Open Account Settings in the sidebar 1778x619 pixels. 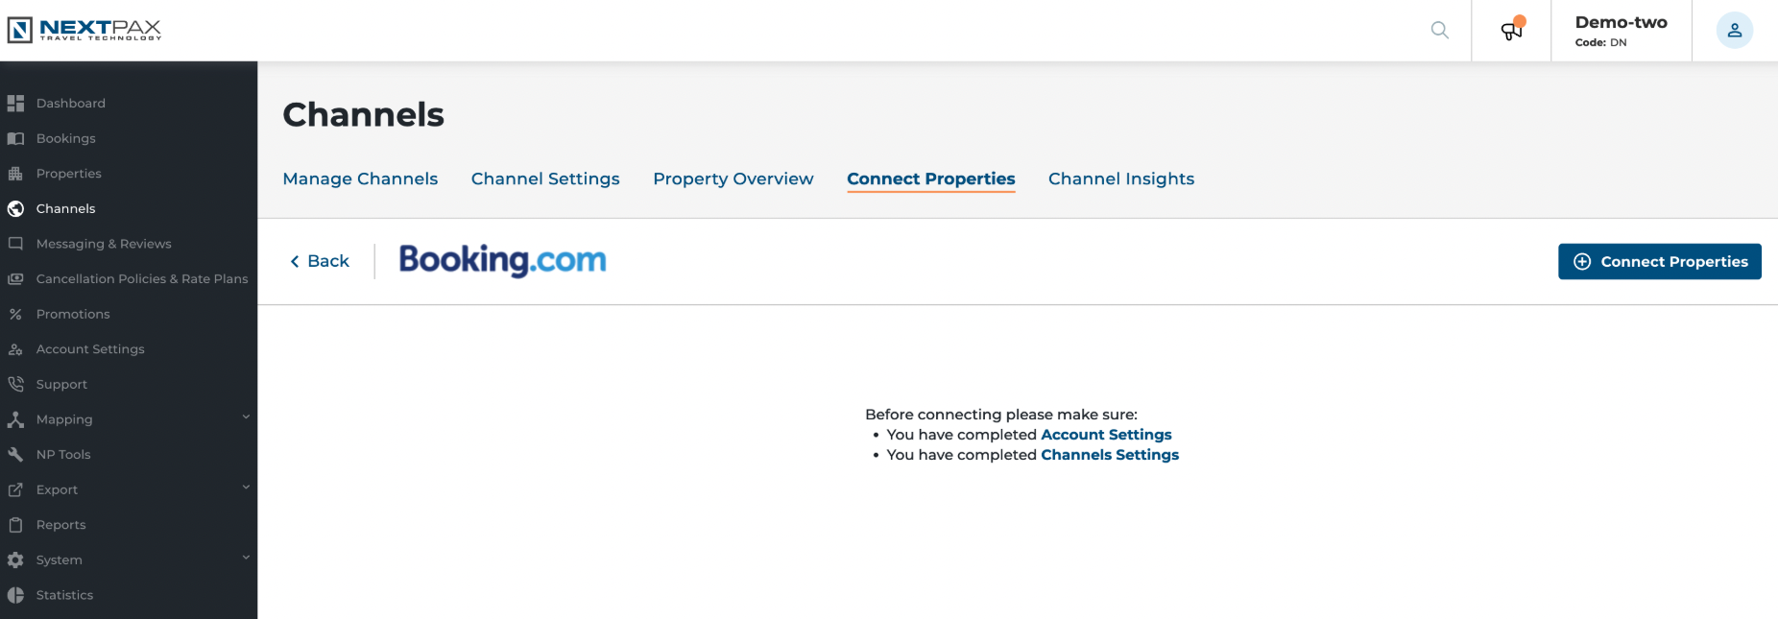(x=90, y=349)
